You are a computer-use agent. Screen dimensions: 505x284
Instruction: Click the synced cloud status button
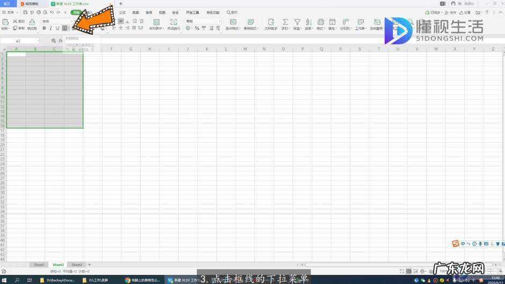433,12
